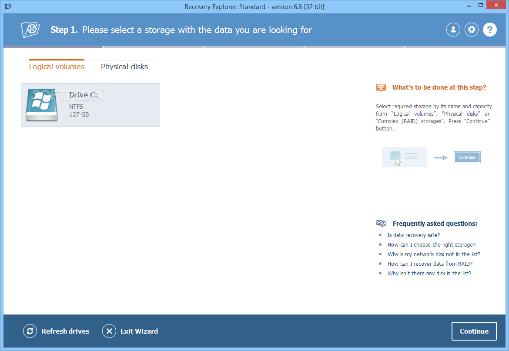Click the sample Continue button in help illustration
Screen dimensions: 509x351
click(x=467, y=157)
